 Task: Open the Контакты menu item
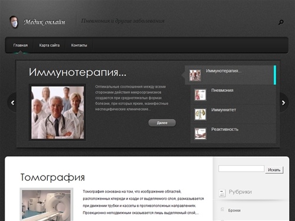coord(79,45)
